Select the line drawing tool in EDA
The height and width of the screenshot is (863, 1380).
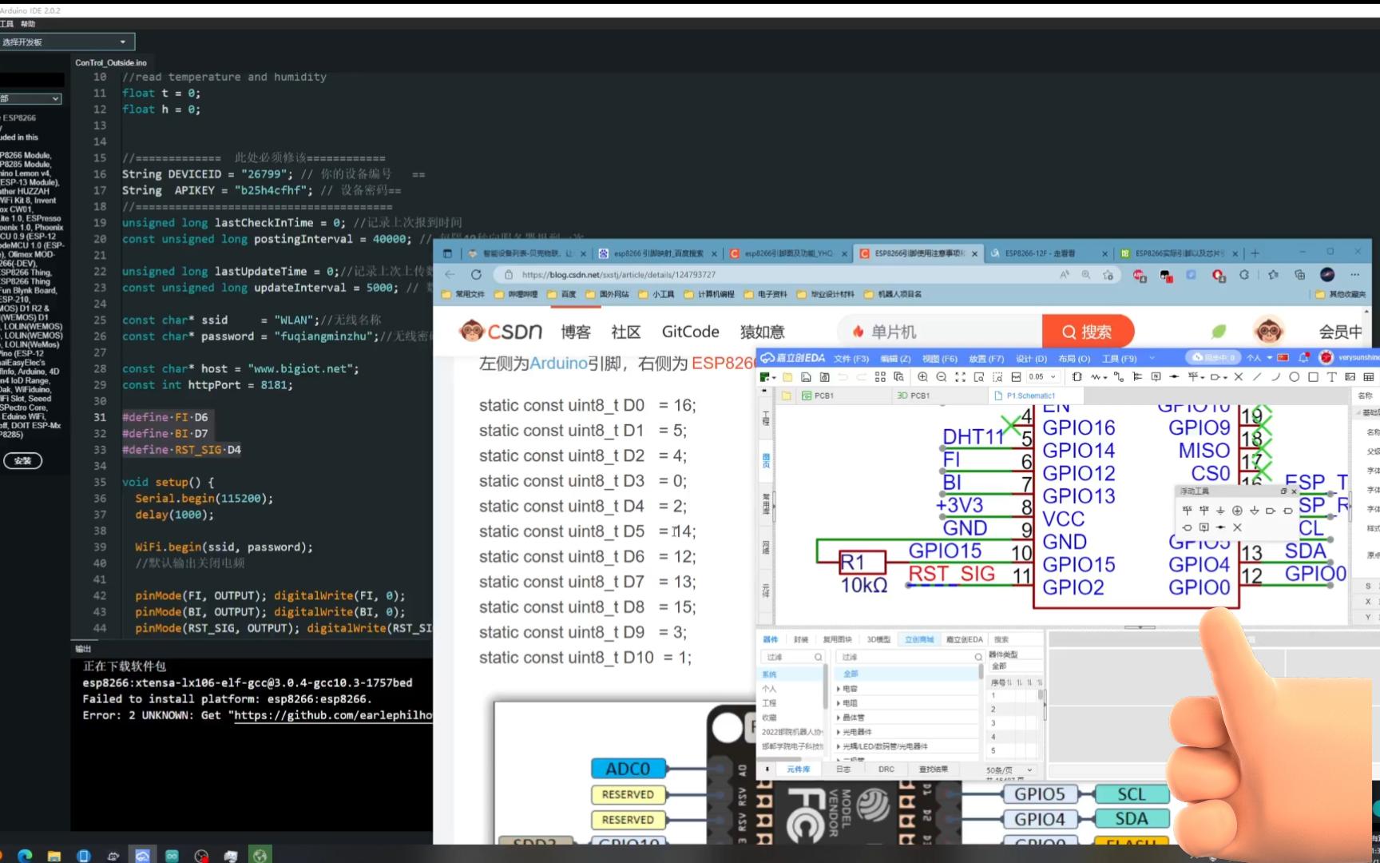click(1257, 376)
